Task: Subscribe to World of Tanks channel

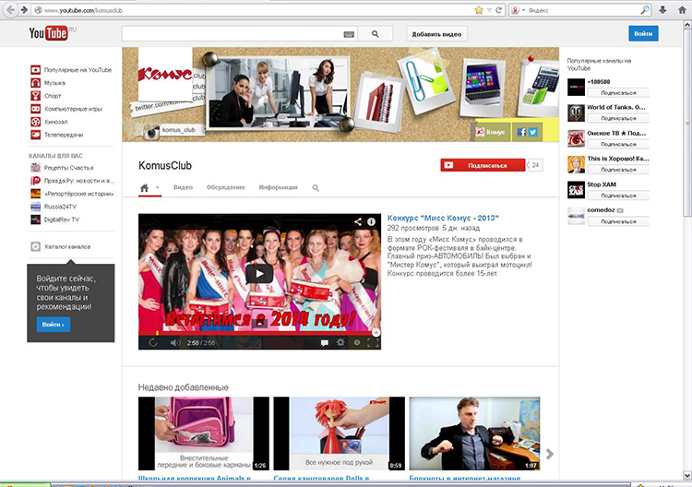Action: click(618, 118)
